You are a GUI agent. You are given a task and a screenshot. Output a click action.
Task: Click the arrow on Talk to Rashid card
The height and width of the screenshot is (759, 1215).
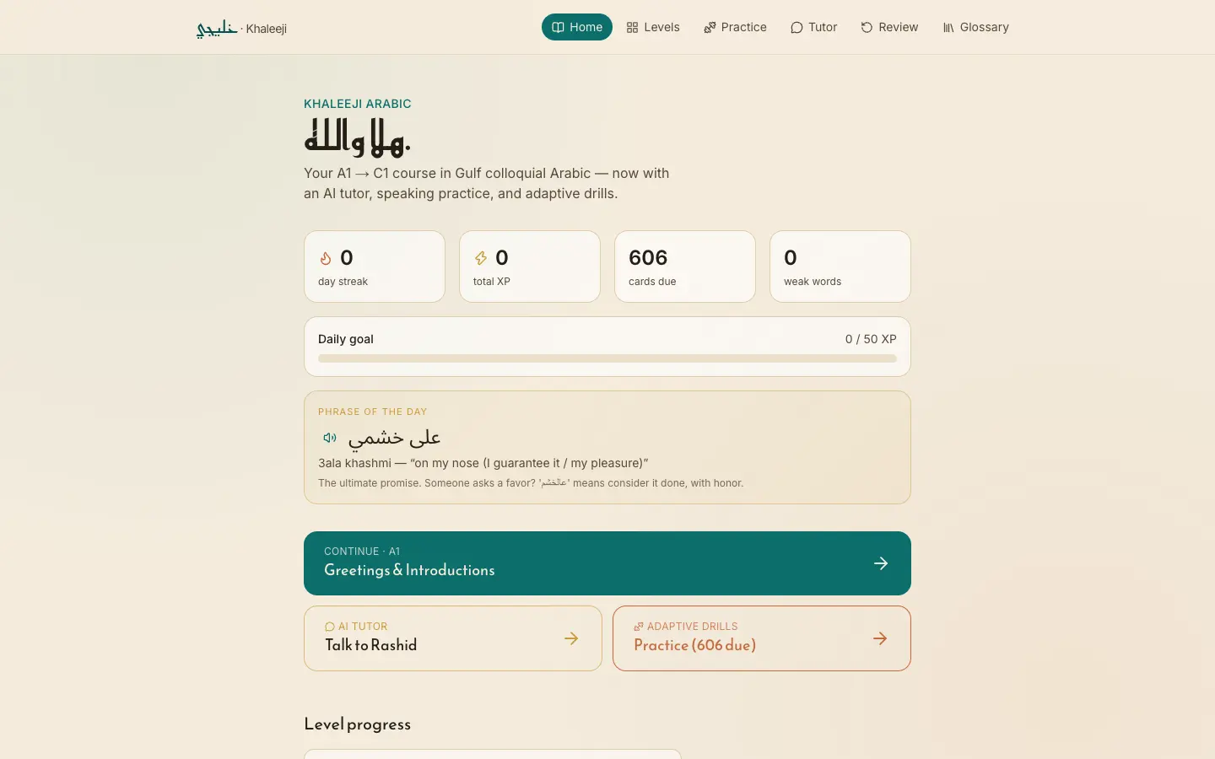571,638
